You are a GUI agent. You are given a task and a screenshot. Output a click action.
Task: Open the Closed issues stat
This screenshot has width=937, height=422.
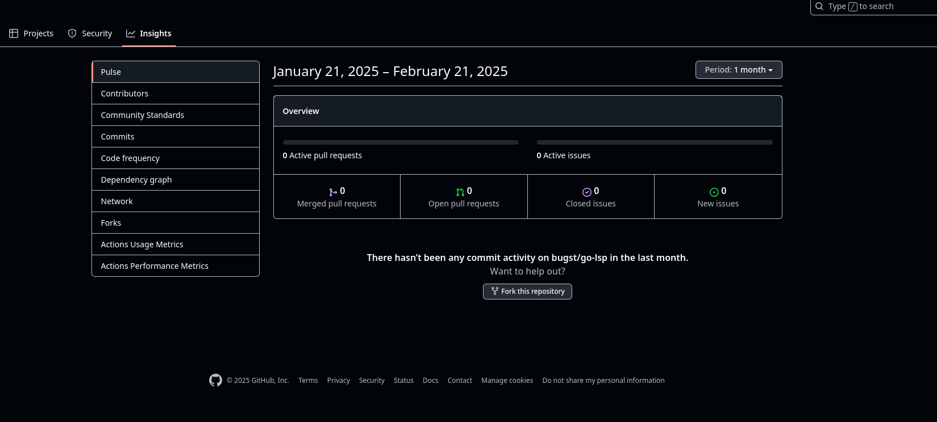click(x=591, y=196)
